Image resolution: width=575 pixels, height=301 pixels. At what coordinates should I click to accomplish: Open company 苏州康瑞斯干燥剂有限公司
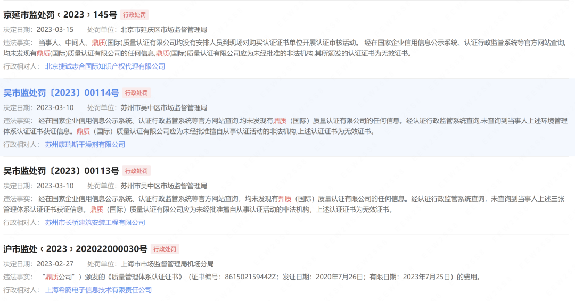(85, 144)
